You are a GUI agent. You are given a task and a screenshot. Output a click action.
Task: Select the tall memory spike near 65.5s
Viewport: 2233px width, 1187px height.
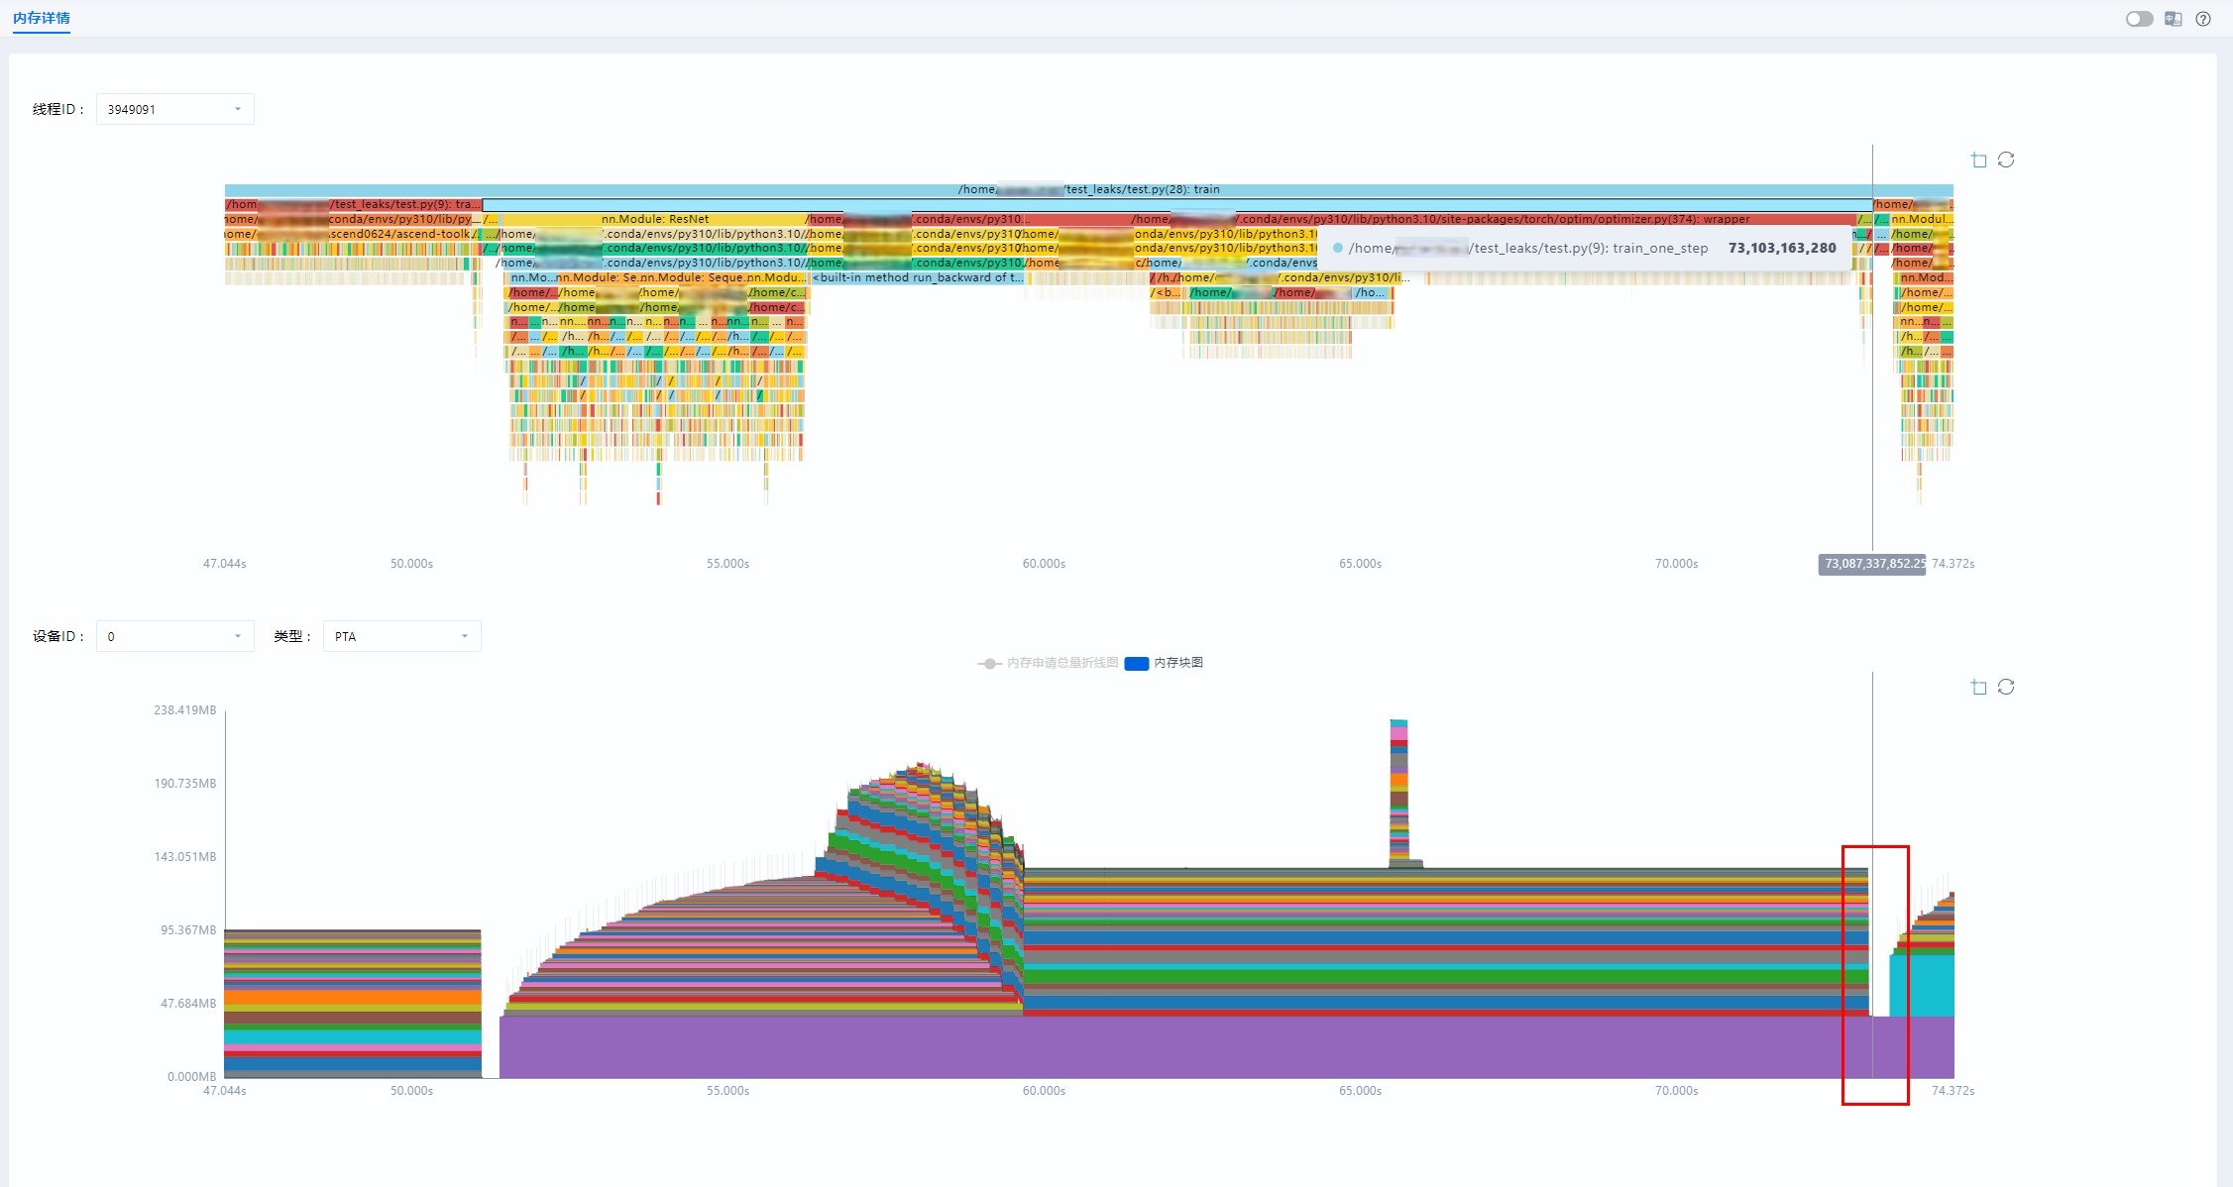(1398, 793)
